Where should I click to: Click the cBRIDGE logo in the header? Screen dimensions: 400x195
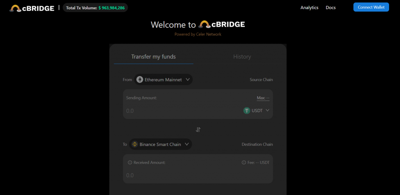click(32, 8)
